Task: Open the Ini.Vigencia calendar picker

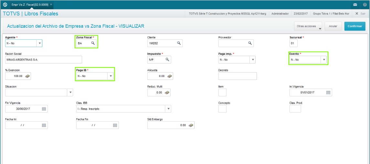Action: point(328,92)
